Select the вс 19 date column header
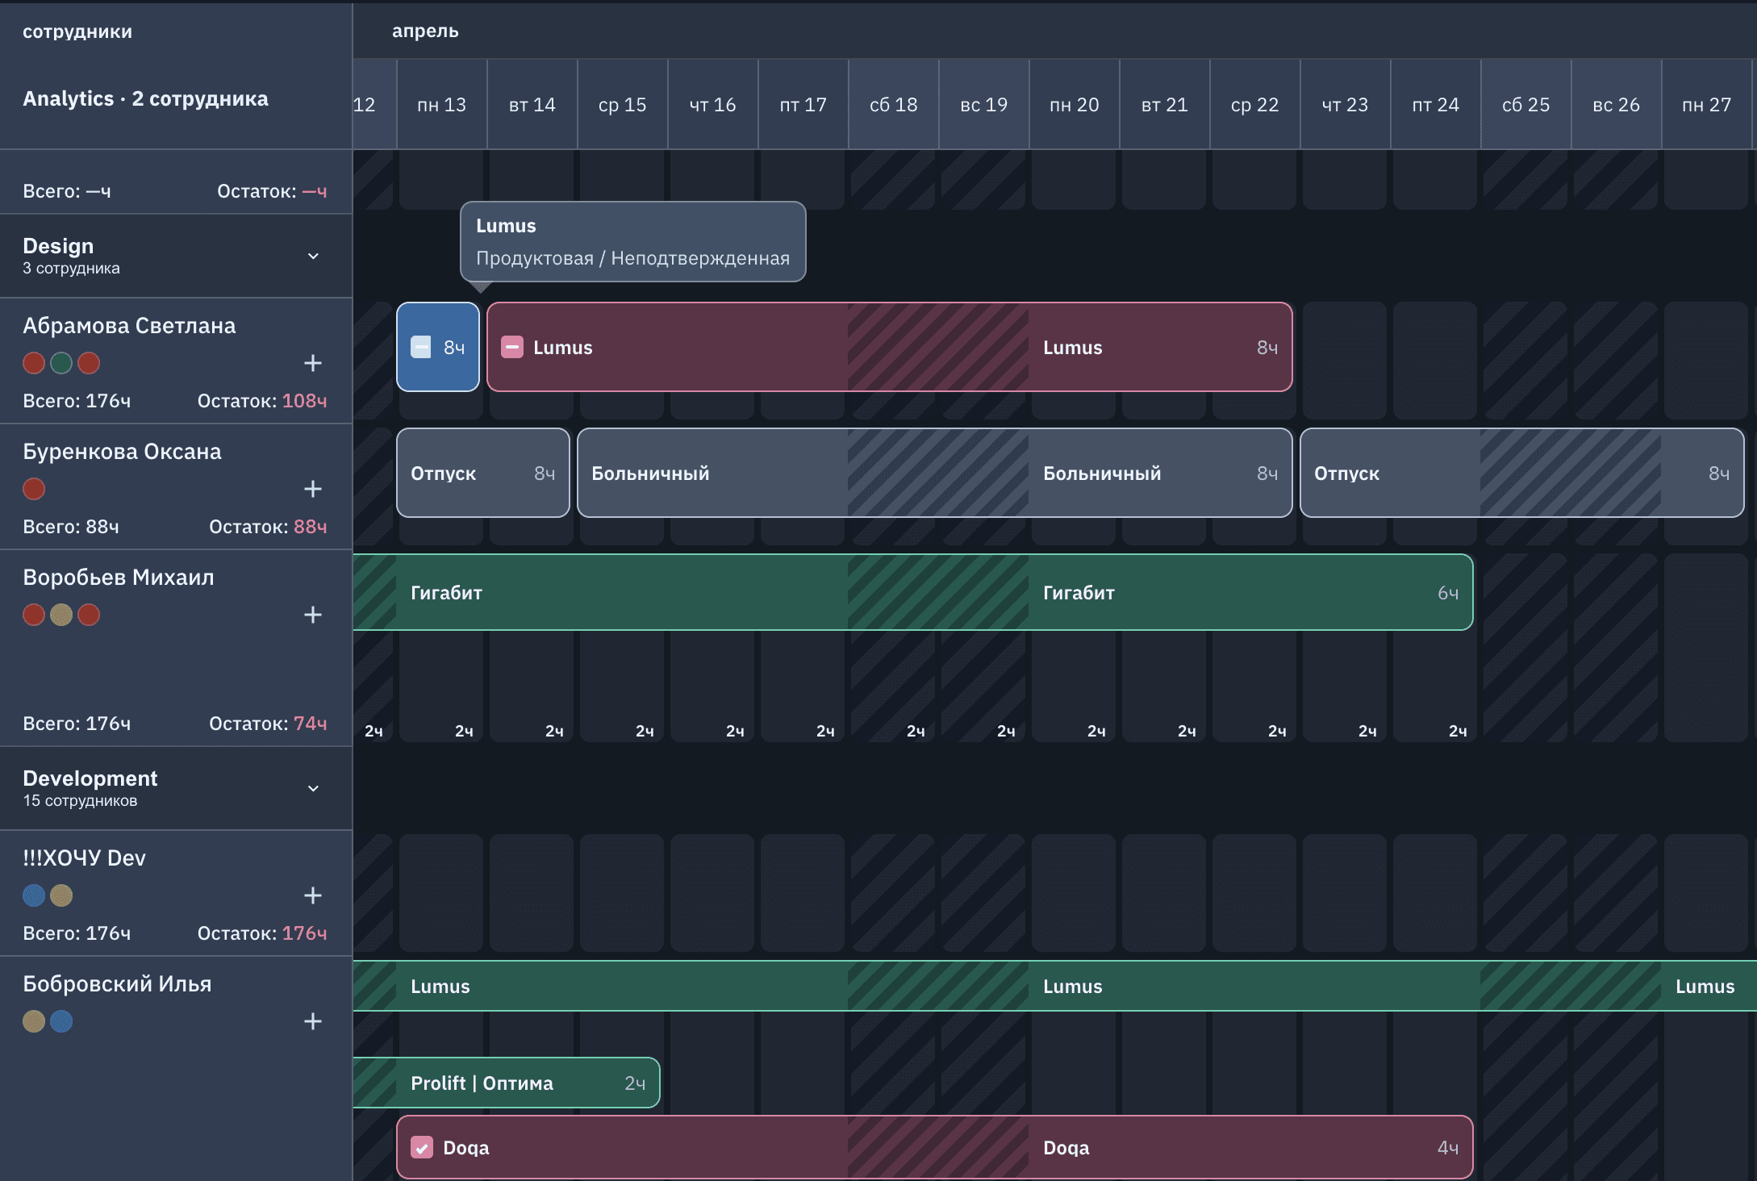 coord(984,104)
